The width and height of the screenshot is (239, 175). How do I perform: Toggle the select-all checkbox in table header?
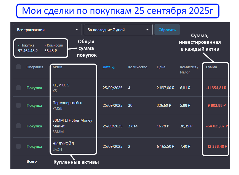[x=18, y=67]
